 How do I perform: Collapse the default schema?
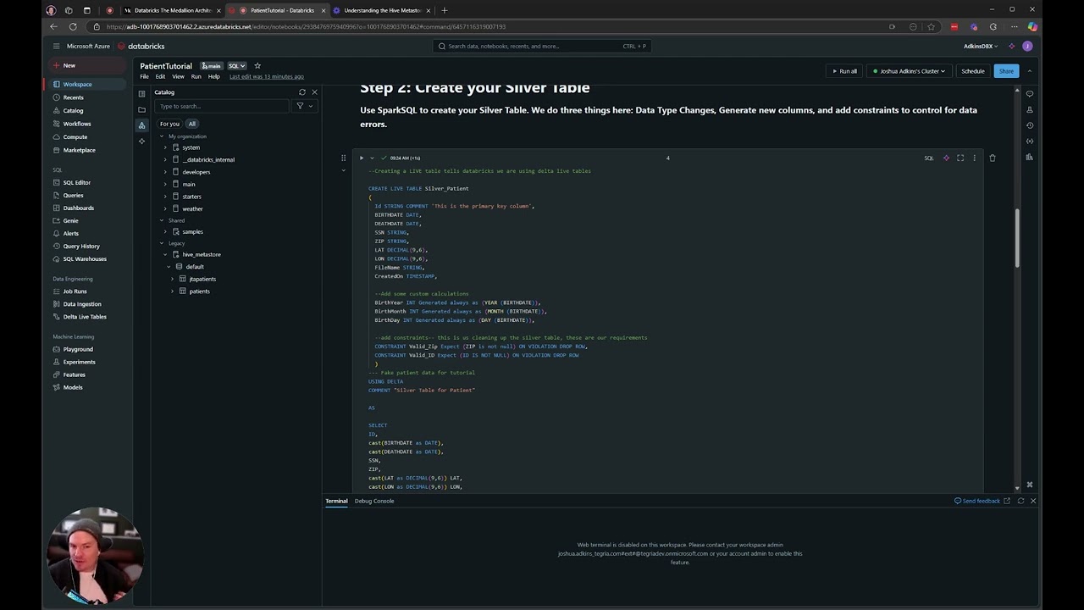tap(169, 267)
